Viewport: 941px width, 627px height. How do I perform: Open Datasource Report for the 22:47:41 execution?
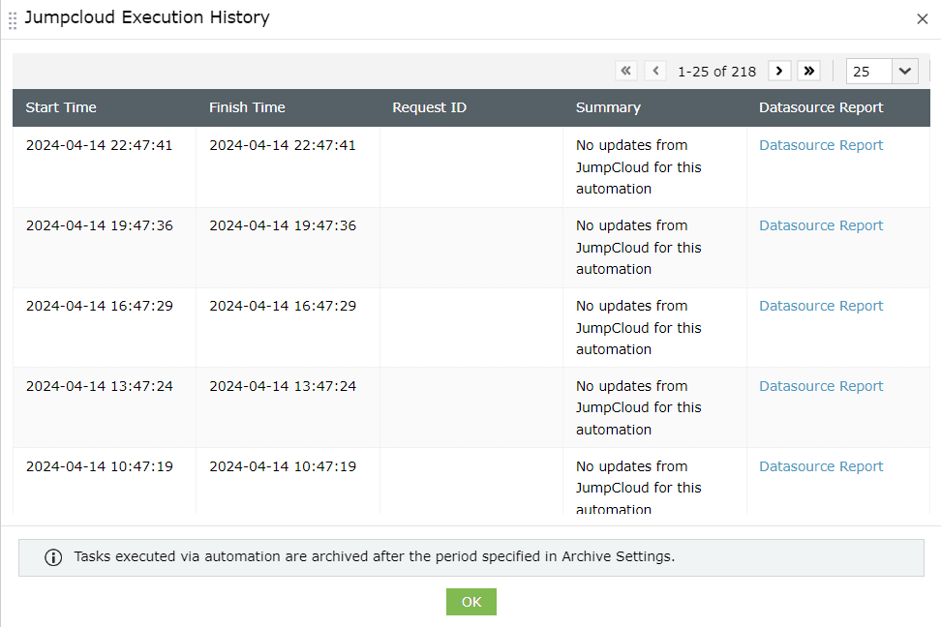click(x=821, y=144)
